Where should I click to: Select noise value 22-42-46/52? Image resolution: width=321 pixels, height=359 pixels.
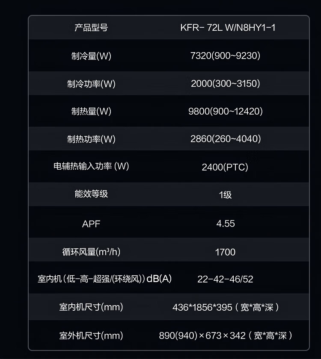[x=225, y=279]
